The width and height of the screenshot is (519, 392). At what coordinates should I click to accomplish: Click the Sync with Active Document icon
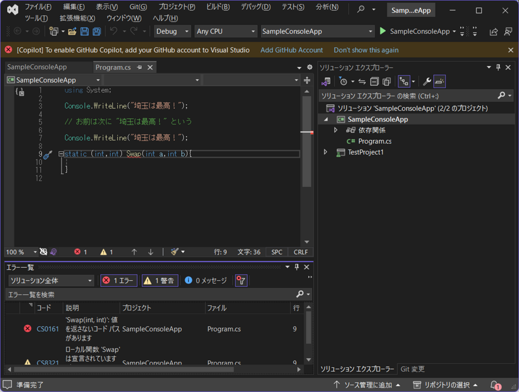(362, 81)
